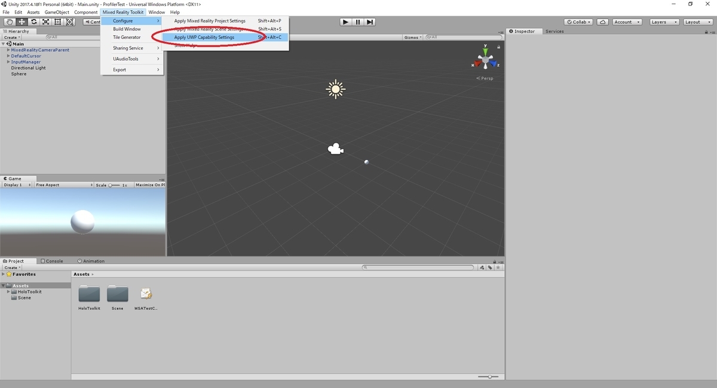Viewport: 717px width, 388px height.
Task: Expand the UAudioTools submenu
Action: [x=132, y=58]
